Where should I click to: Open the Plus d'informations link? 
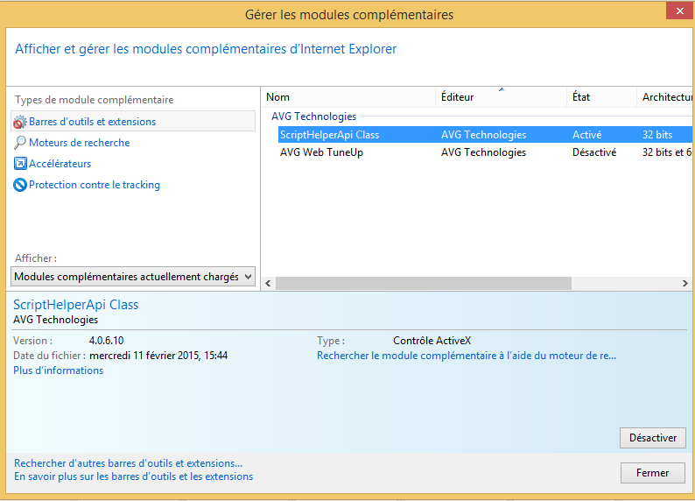58,370
